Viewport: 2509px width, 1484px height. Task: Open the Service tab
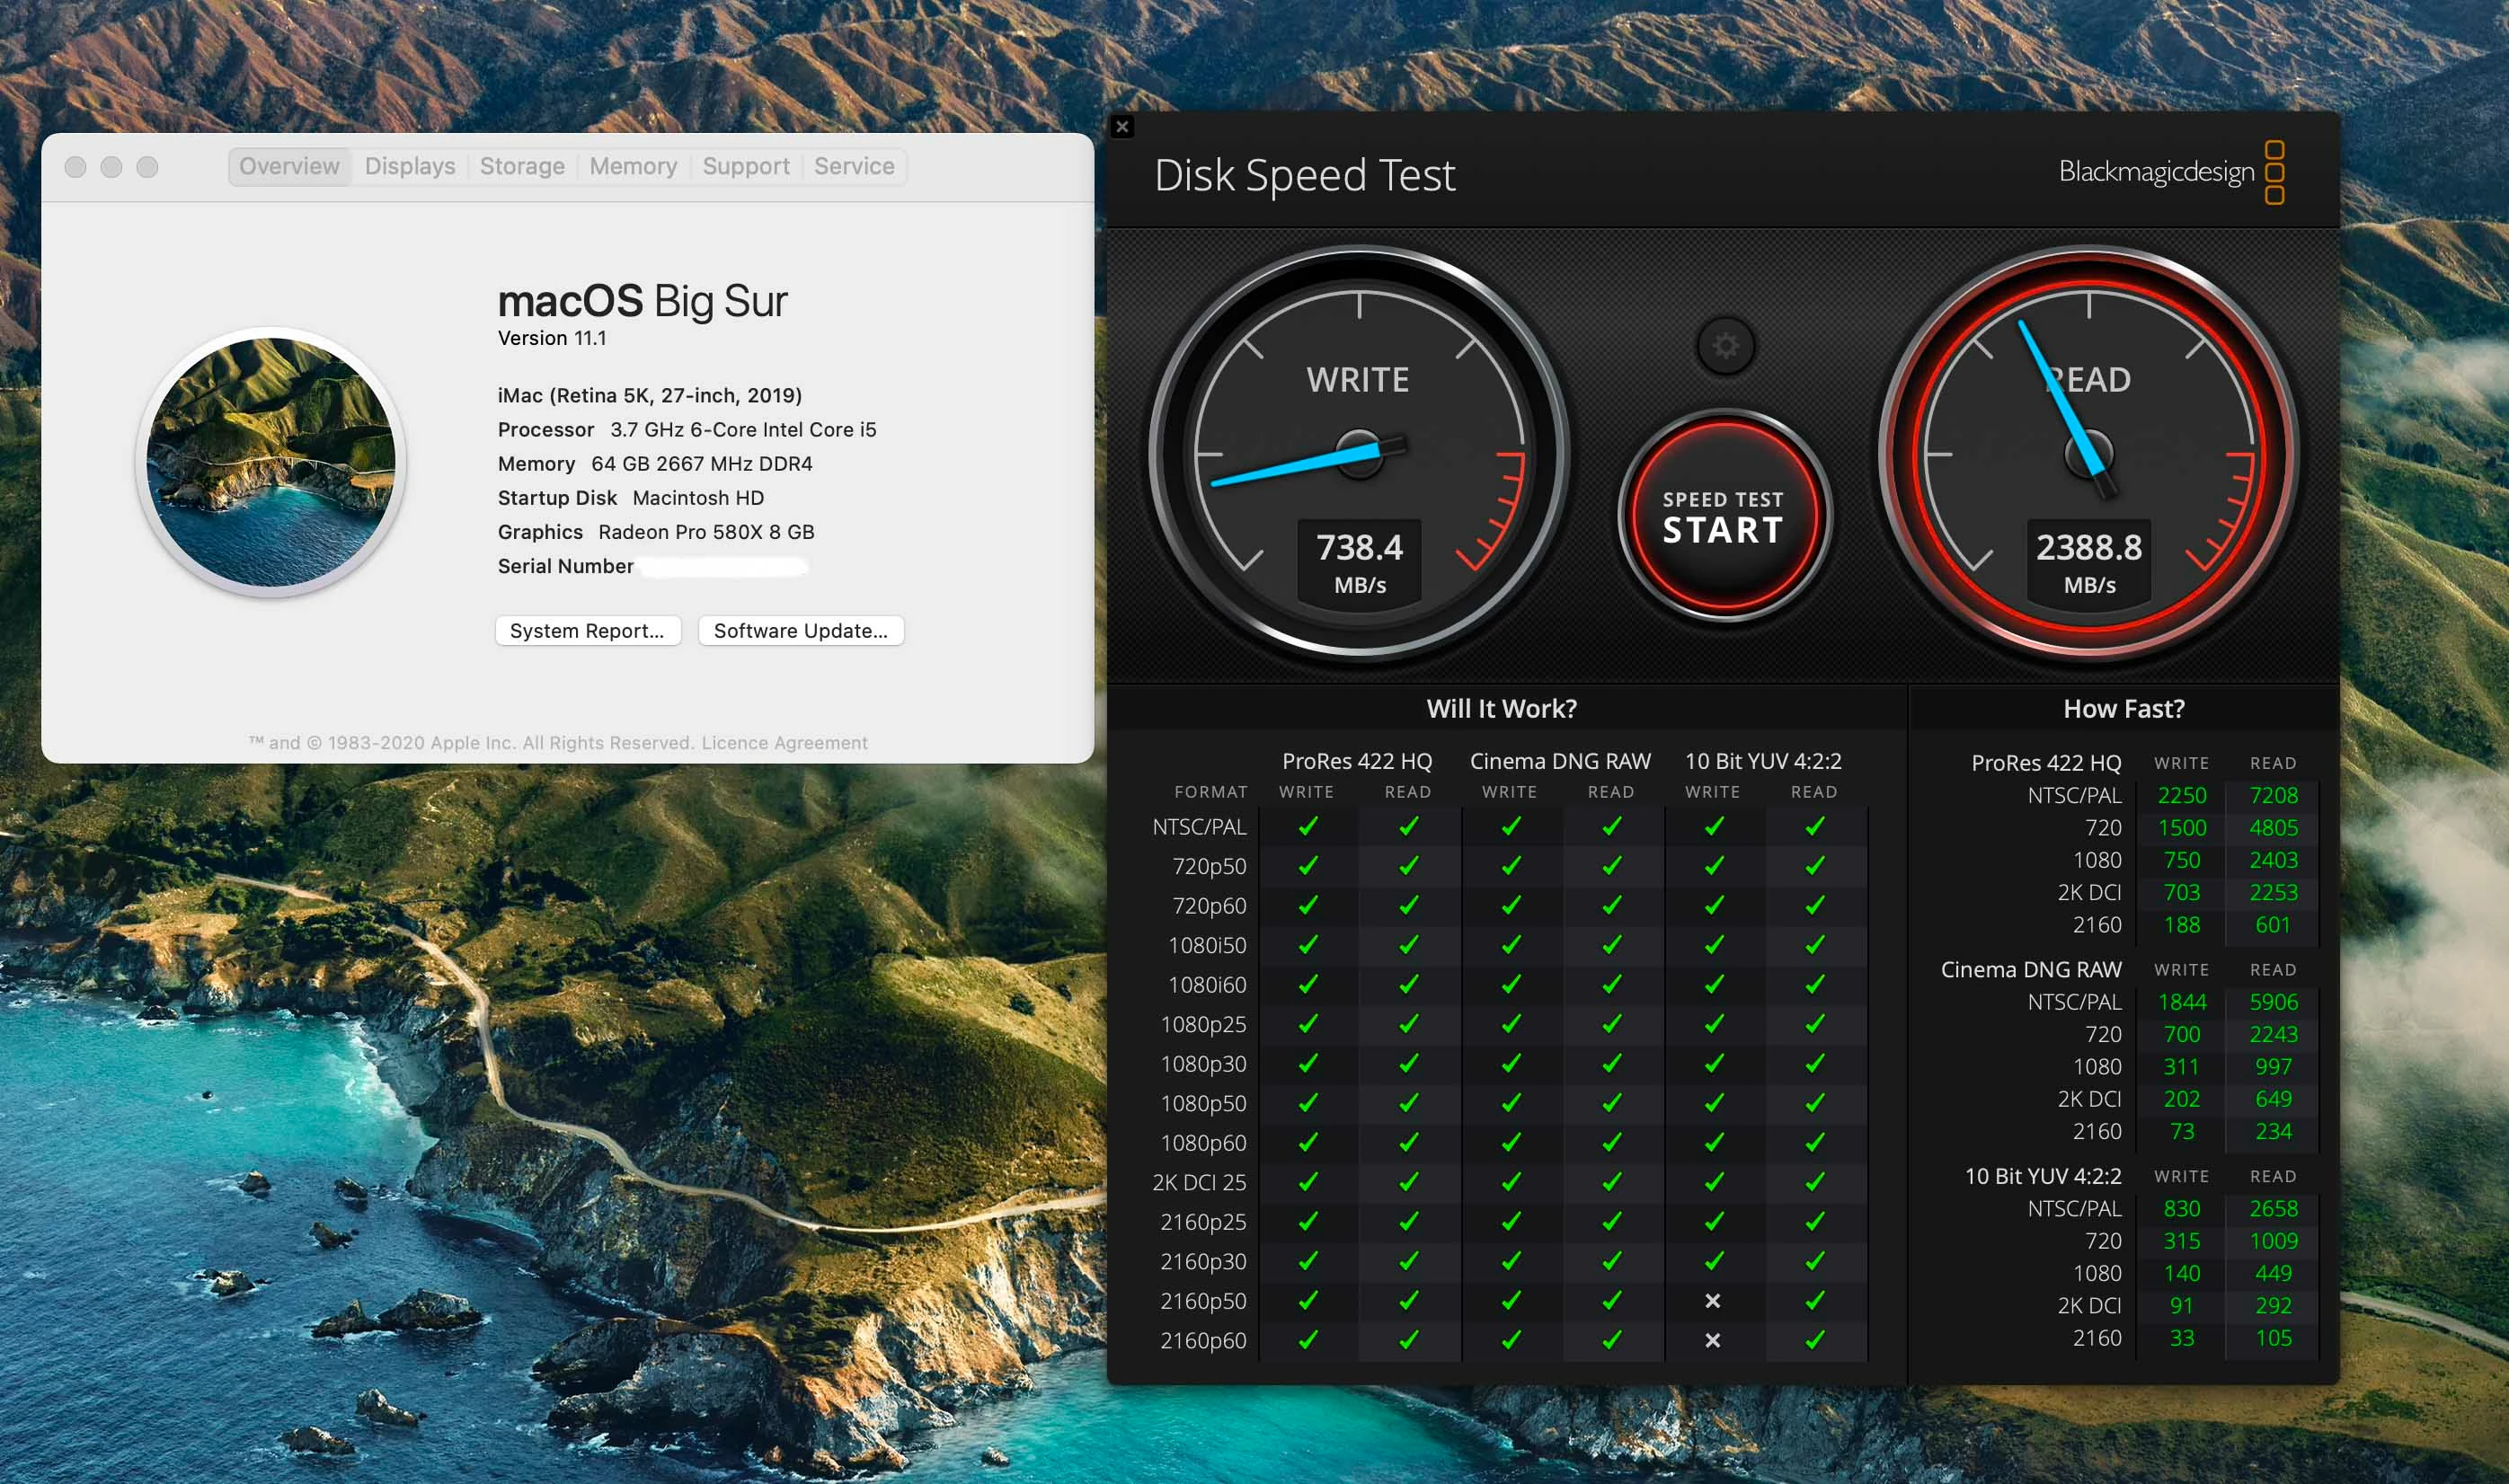coord(854,166)
